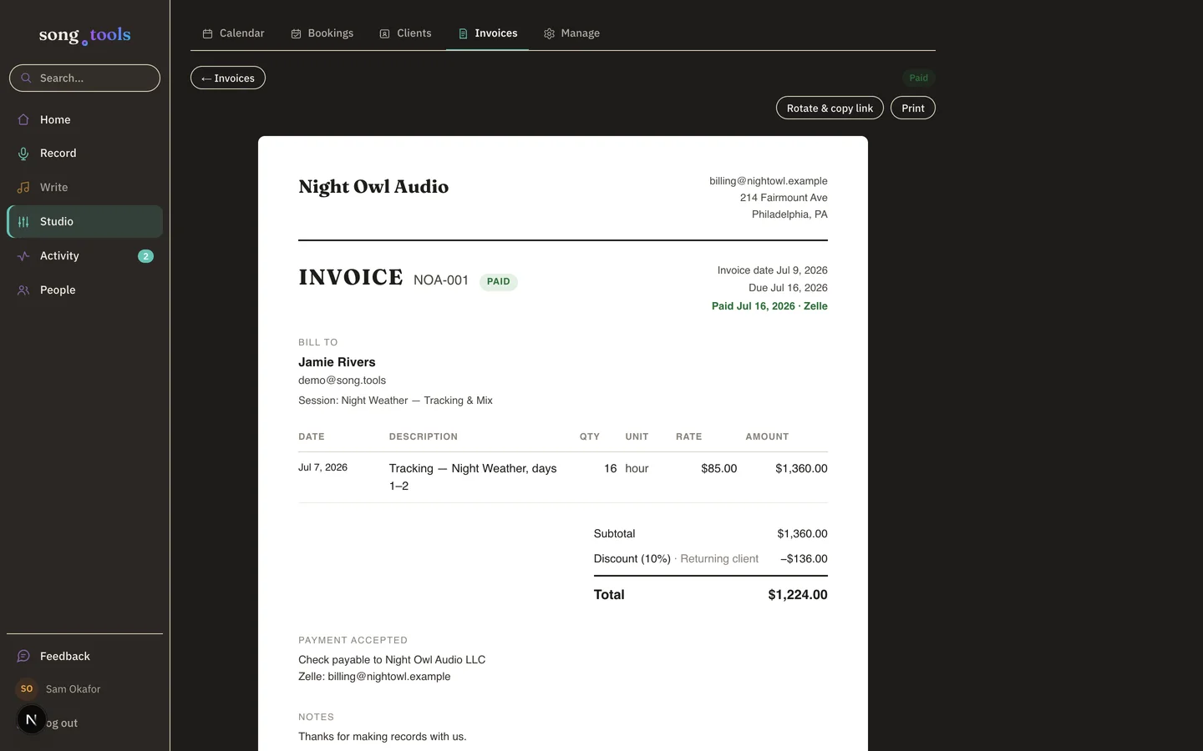The width and height of the screenshot is (1203, 751).
Task: Click the SO avatar for Sam Okafor
Action: point(27,689)
